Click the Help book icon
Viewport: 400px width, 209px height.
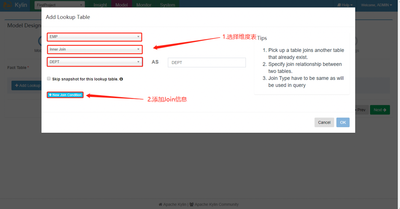tap(339, 5)
